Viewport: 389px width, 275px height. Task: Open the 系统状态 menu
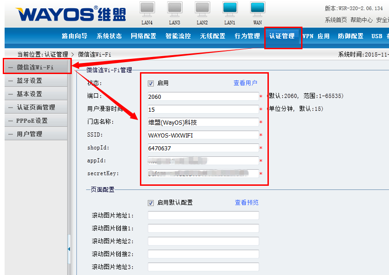[109, 36]
